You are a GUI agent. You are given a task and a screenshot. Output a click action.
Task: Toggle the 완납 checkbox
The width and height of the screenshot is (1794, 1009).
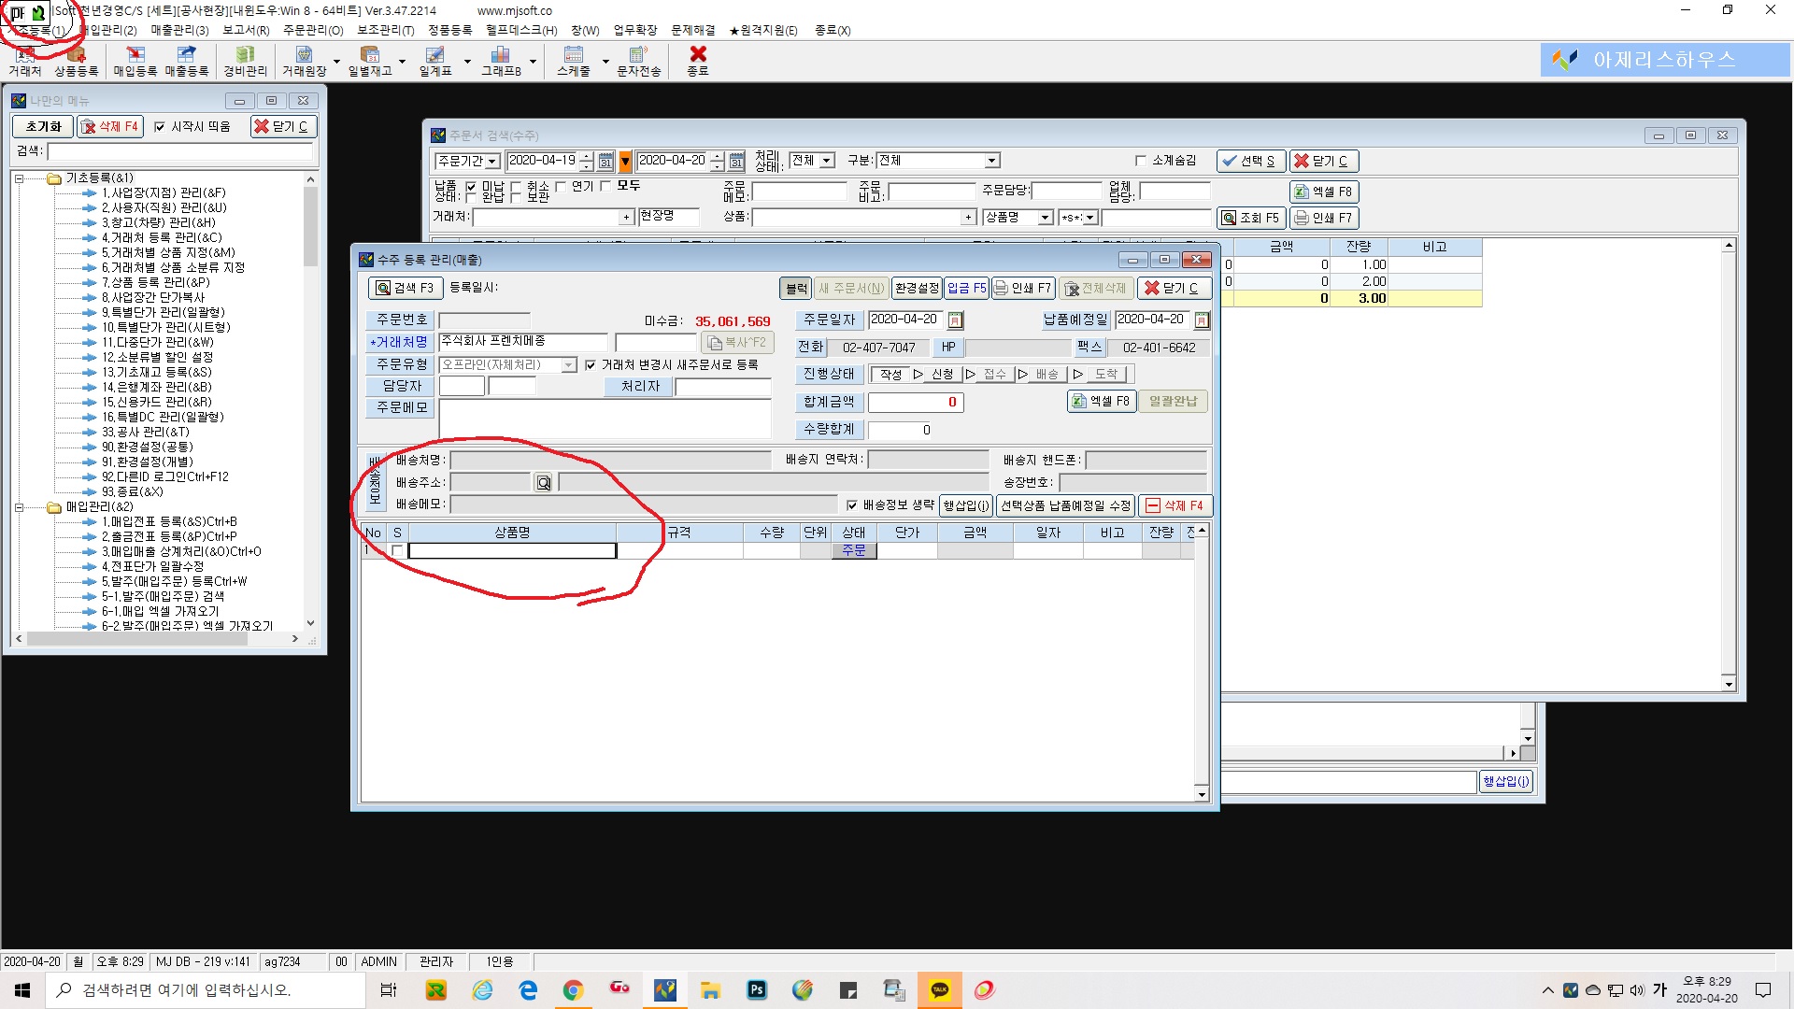(471, 197)
